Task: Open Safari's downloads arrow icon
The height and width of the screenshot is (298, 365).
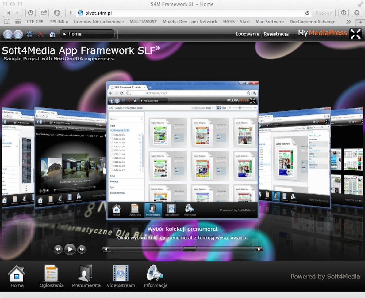Action: point(357,13)
